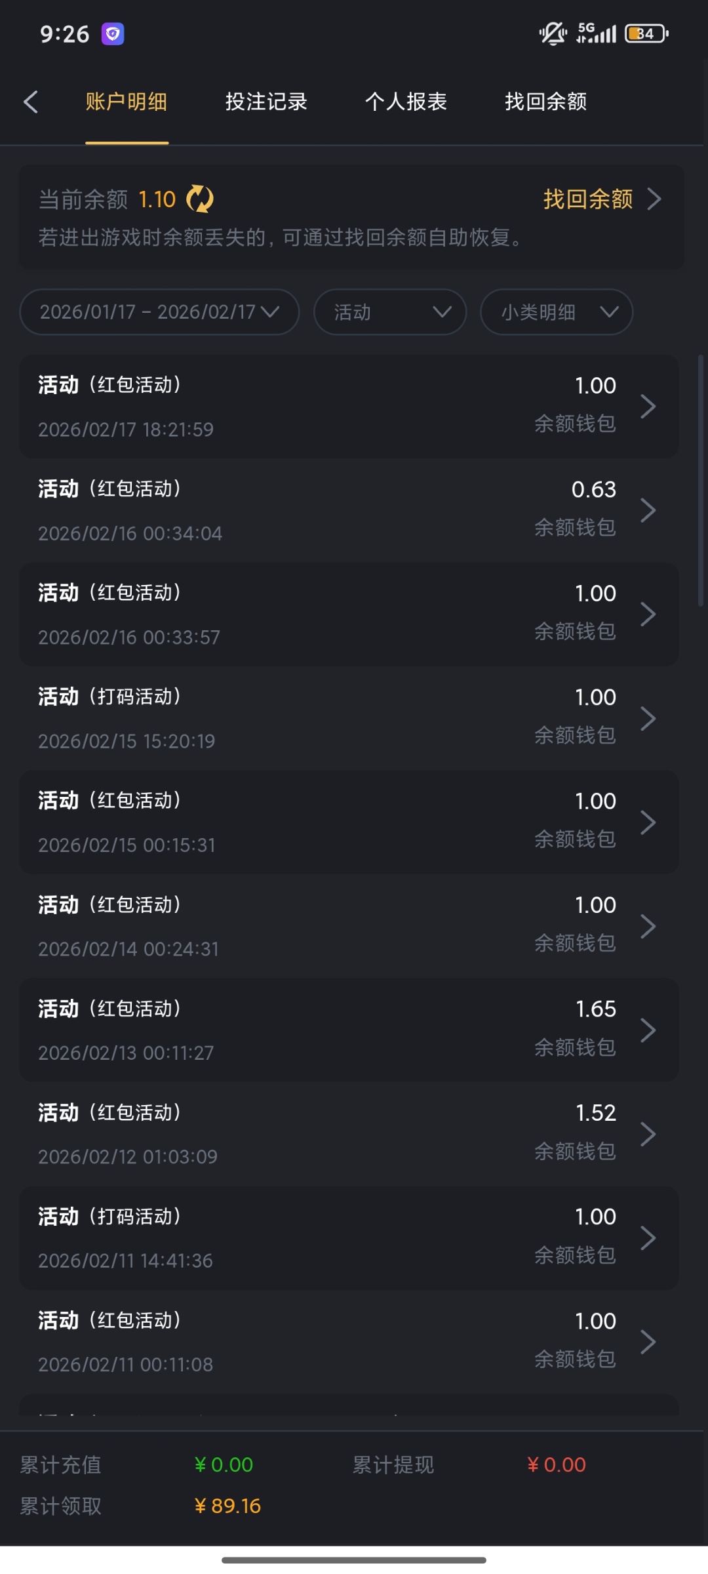Open the 打码活动 entry from 2026/02/15
The height and width of the screenshot is (1574, 708).
349,718
